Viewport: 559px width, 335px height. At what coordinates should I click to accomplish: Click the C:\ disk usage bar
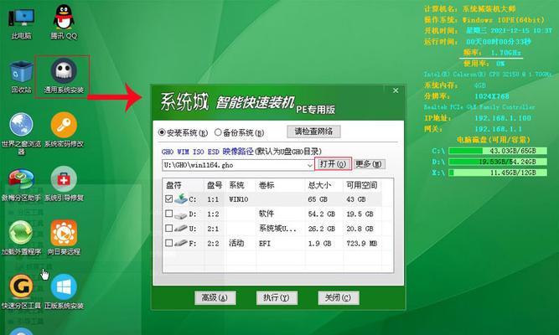[498, 151]
